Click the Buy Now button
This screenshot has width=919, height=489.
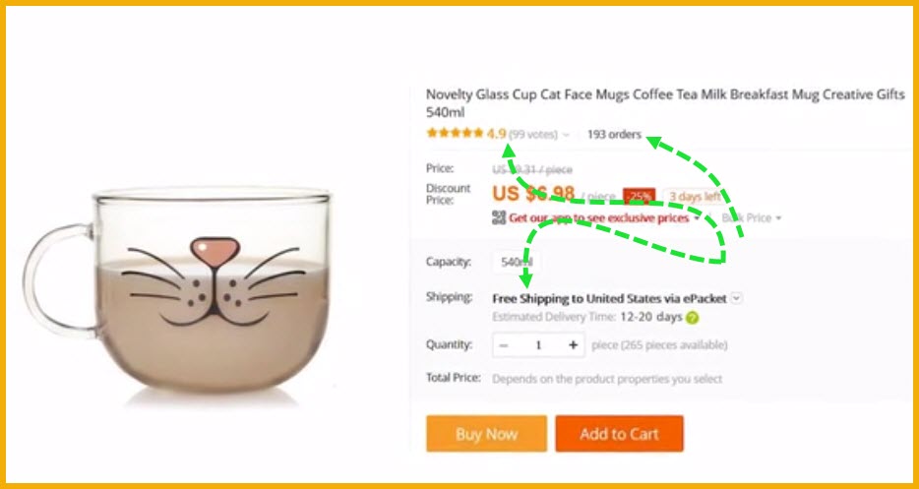(x=486, y=434)
